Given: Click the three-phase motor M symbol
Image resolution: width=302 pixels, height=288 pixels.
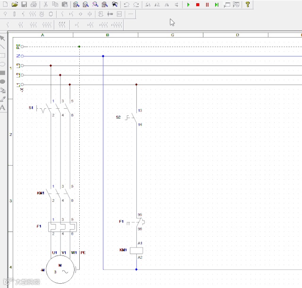Looking at the screenshot, I should [60, 270].
